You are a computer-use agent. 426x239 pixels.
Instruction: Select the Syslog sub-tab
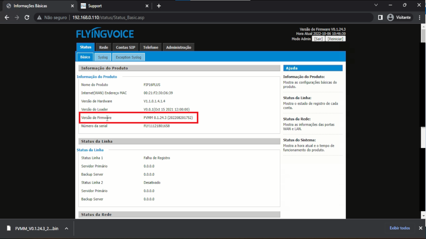click(103, 57)
